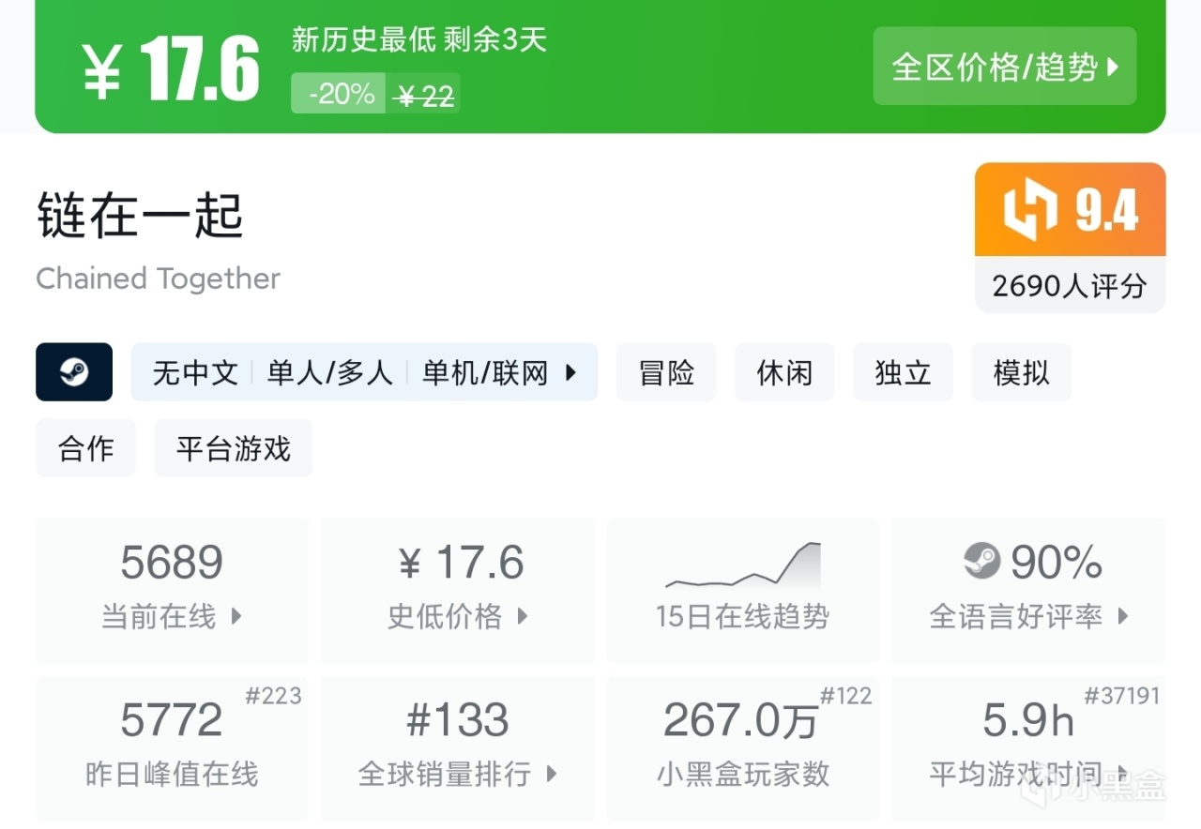This screenshot has height=829, width=1201.
Task: Expand 史低价格 history arrow
Action: point(523,616)
